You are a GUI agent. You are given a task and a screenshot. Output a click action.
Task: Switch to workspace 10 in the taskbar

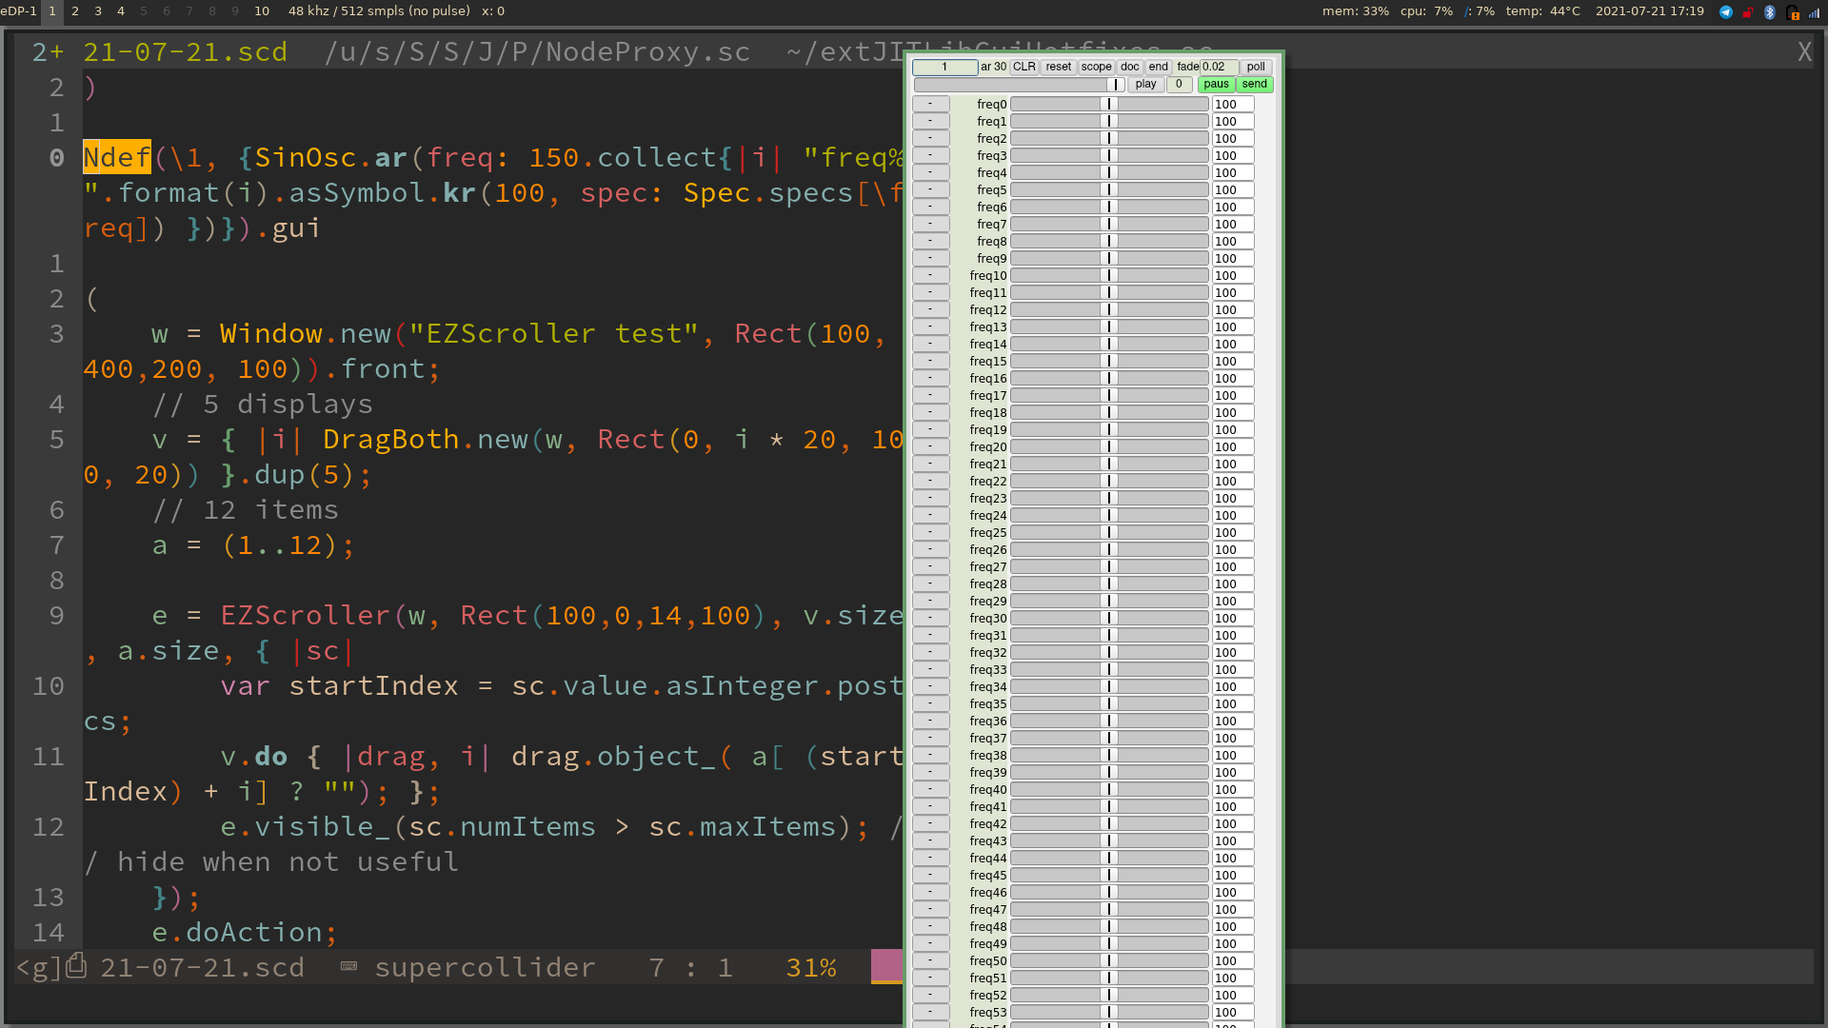[x=261, y=11]
